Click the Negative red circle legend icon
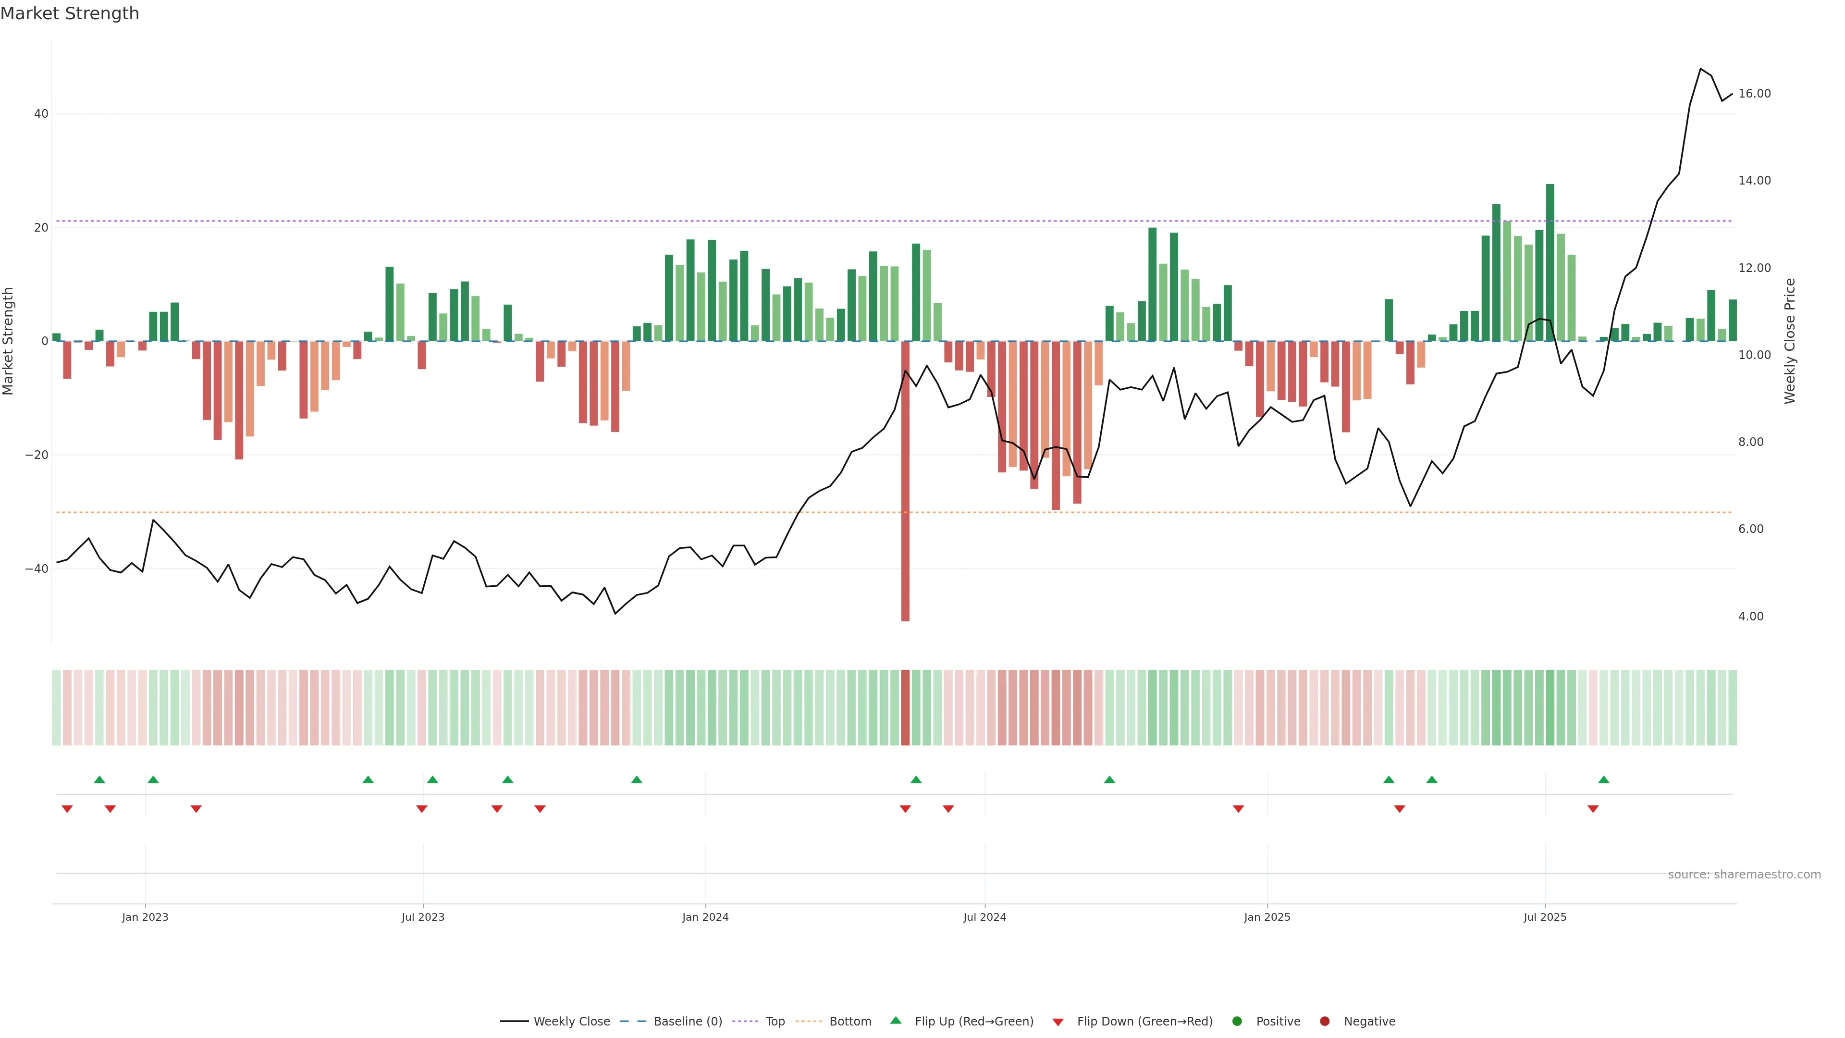 (1324, 1021)
